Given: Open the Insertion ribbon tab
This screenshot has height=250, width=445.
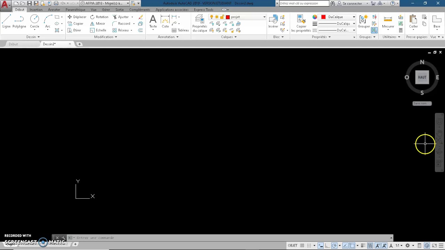Looking at the screenshot, I should point(36,10).
